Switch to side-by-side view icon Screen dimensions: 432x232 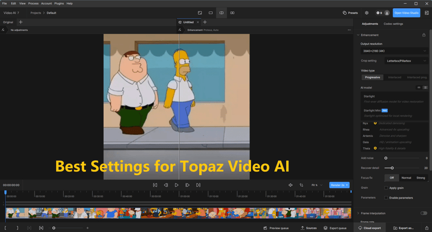[232, 12]
